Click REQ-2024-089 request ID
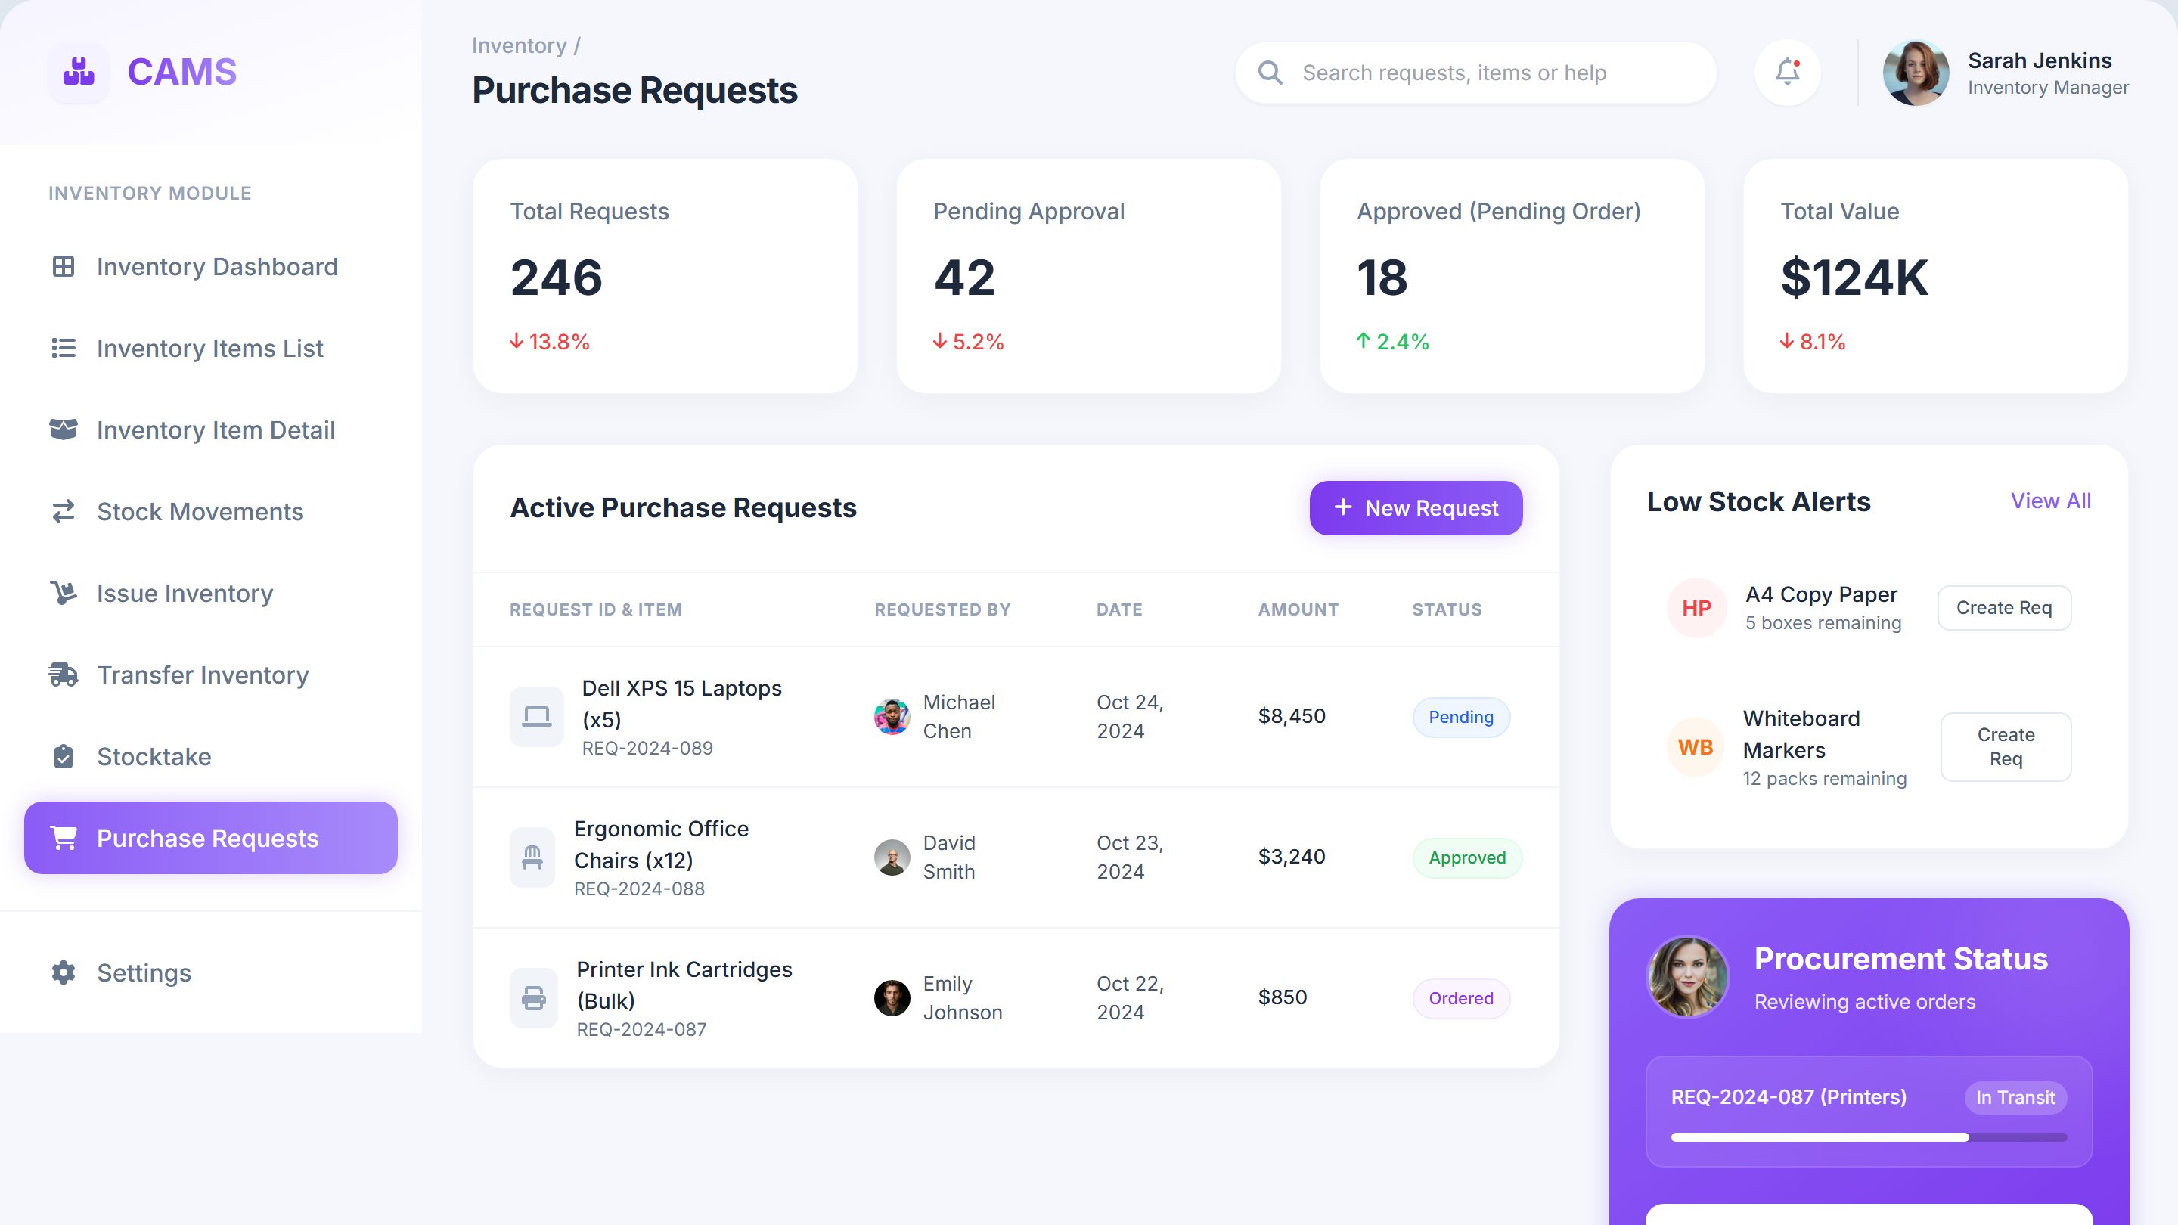2178x1225 pixels. (x=647, y=748)
